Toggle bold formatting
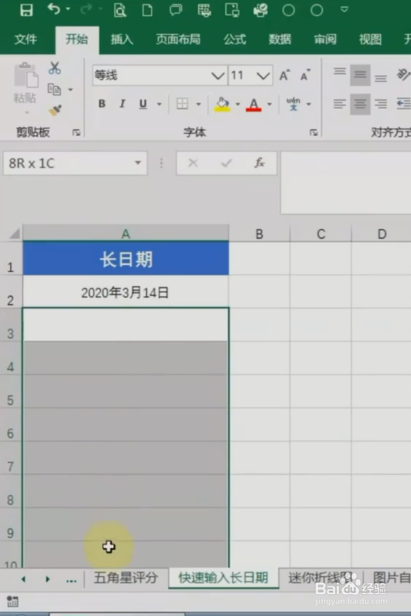 [x=102, y=103]
